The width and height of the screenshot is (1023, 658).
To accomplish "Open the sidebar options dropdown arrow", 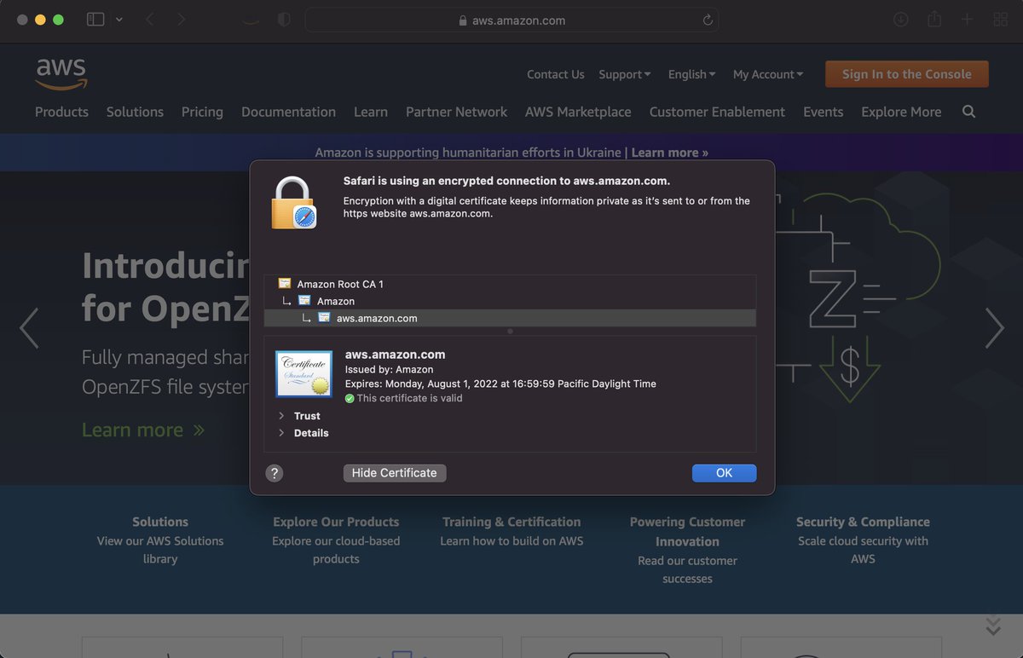I will pos(119,20).
